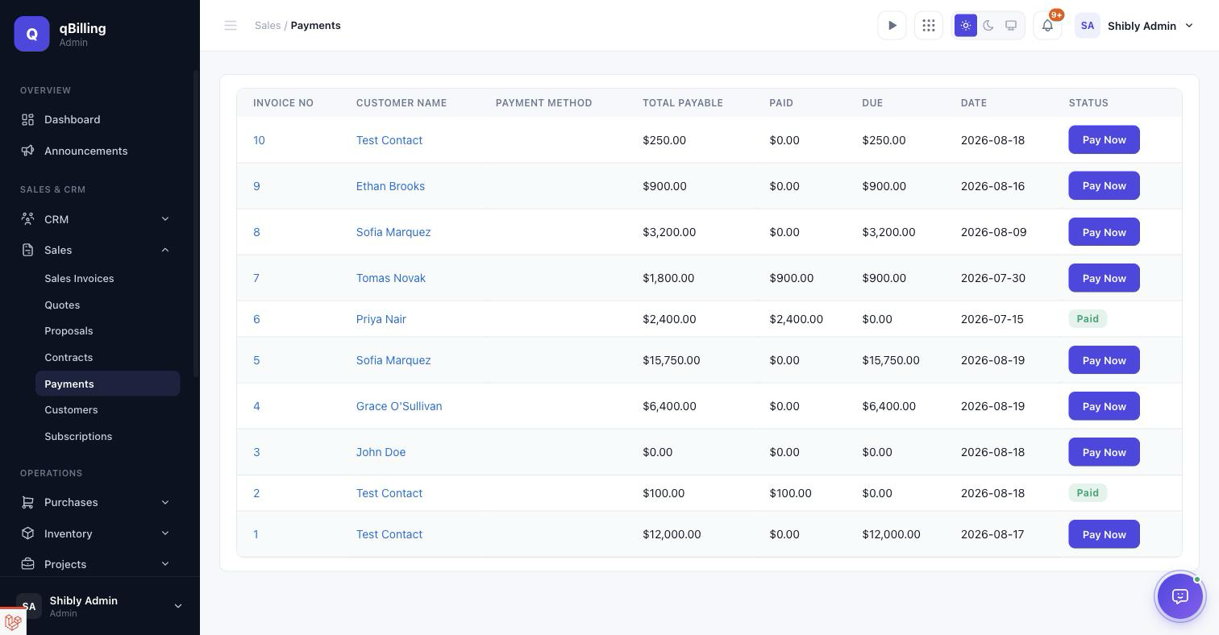Screen dimensions: 1219x635
Task: Switch to dark theme mode
Action: (988, 26)
